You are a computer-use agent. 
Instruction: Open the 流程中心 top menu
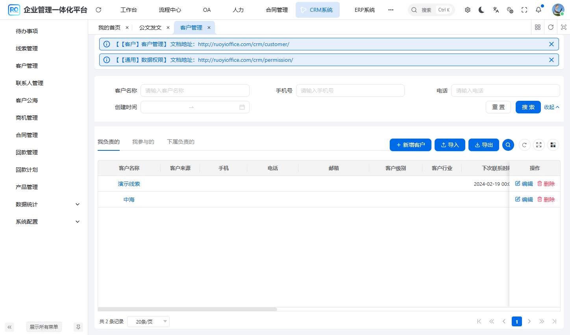click(x=170, y=10)
